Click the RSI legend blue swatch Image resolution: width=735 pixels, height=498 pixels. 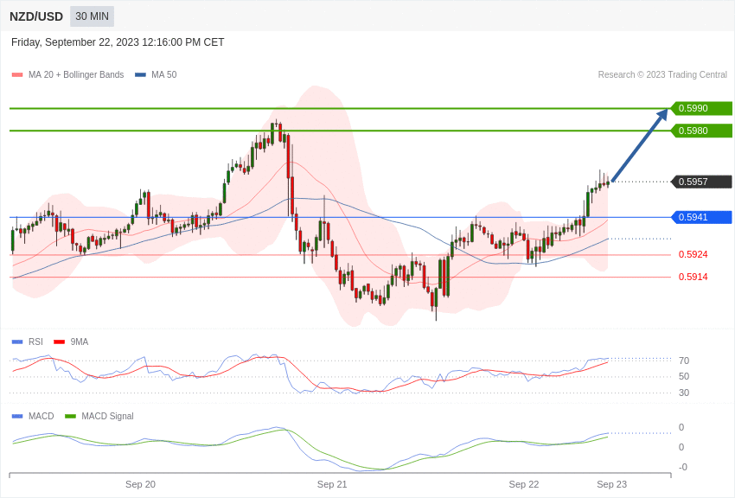[x=17, y=342]
